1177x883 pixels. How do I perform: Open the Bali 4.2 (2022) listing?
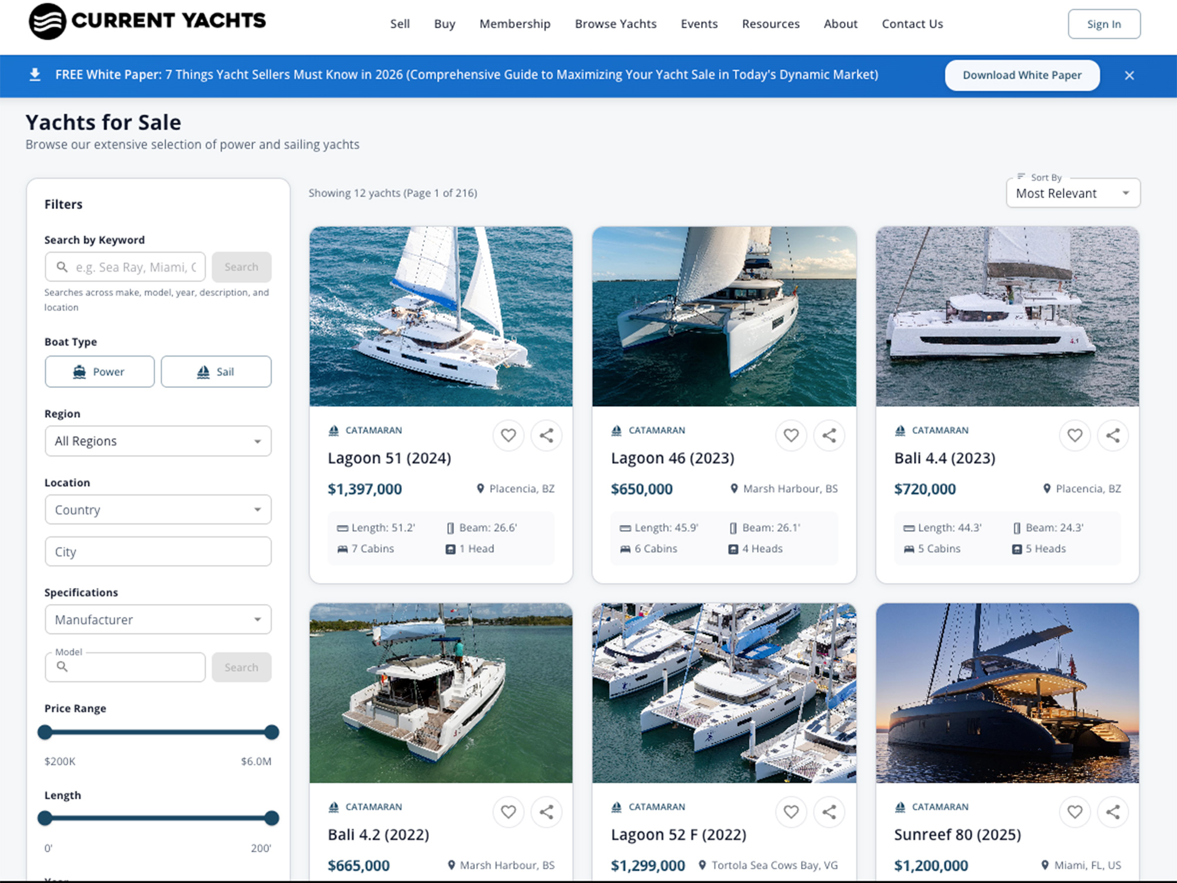click(378, 834)
